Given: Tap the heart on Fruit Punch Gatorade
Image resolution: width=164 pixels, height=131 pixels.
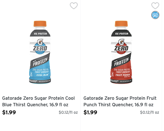Looking at the screenshot, I should pos(155,5).
